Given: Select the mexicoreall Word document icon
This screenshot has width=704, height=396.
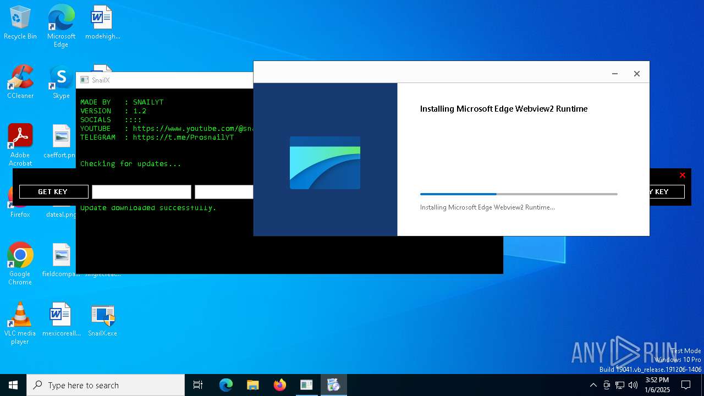Looking at the screenshot, I should point(61,320).
